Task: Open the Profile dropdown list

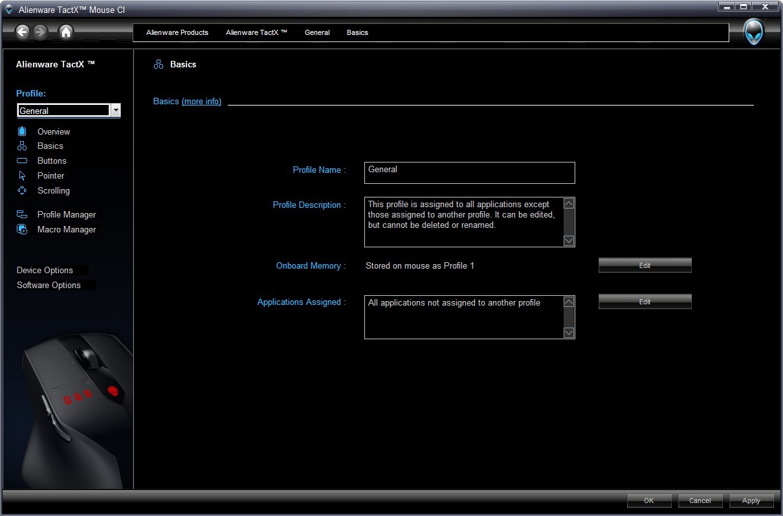Action: click(115, 110)
